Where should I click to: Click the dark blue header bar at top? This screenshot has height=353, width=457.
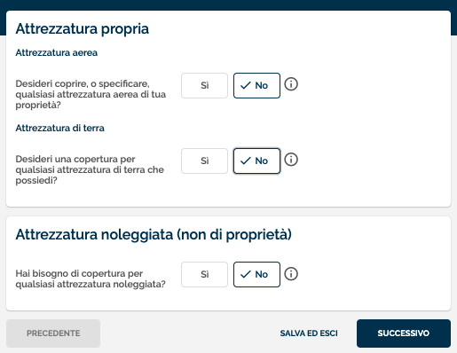pos(228,5)
